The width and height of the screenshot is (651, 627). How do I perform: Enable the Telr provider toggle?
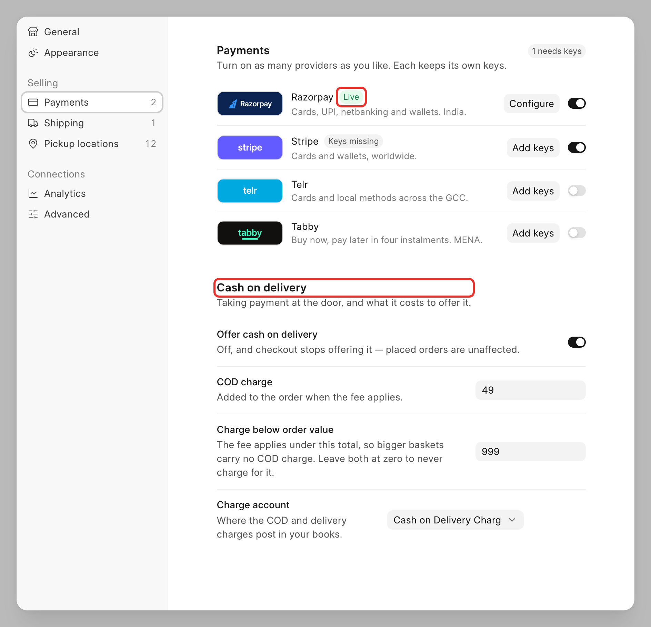click(577, 191)
